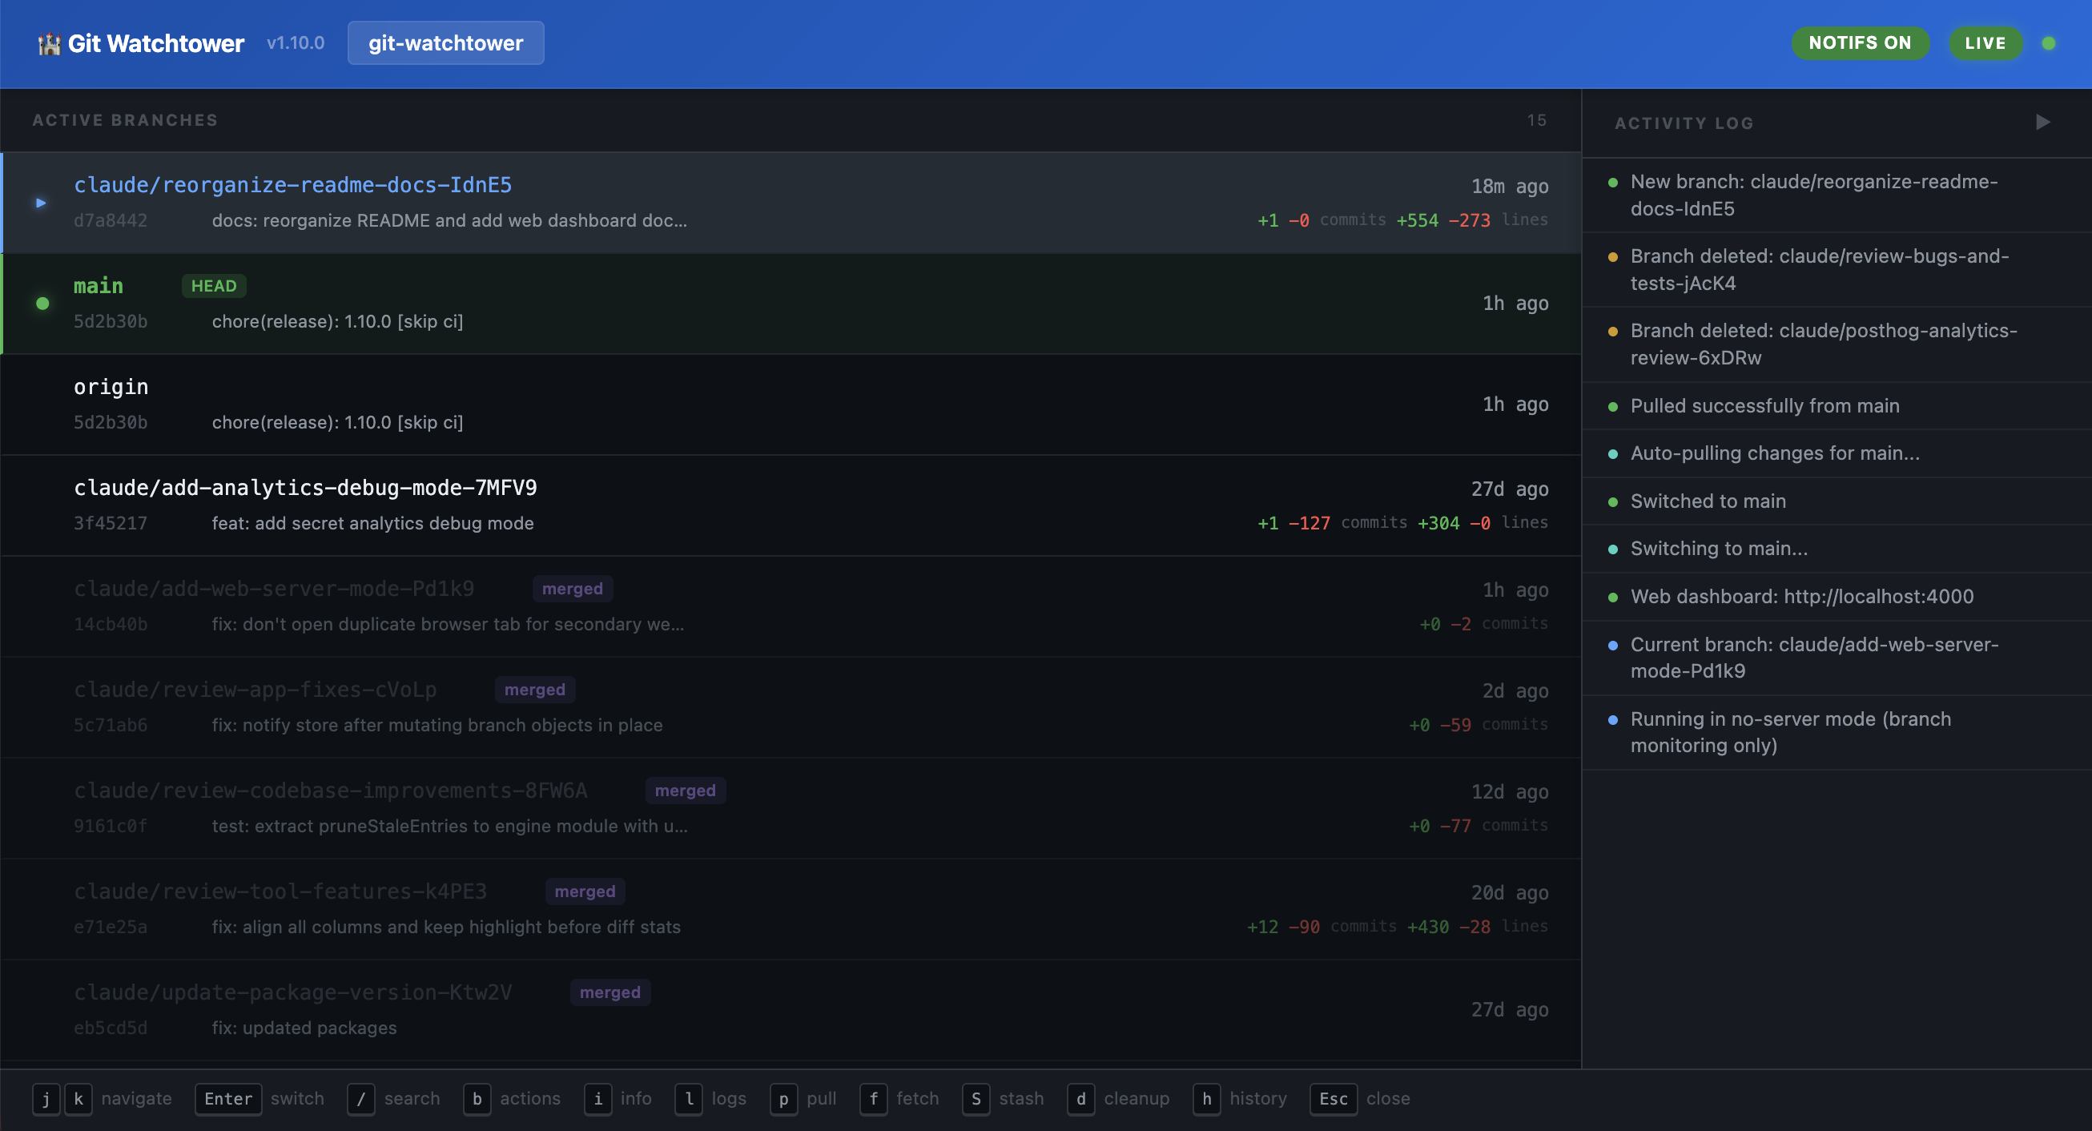Click the green connection status dot
This screenshot has width=2092, height=1131.
(x=2050, y=43)
